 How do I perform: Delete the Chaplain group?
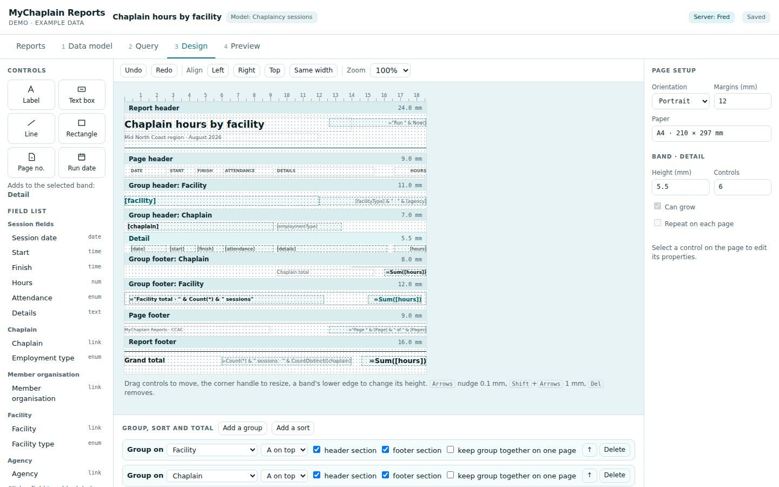[x=615, y=475]
